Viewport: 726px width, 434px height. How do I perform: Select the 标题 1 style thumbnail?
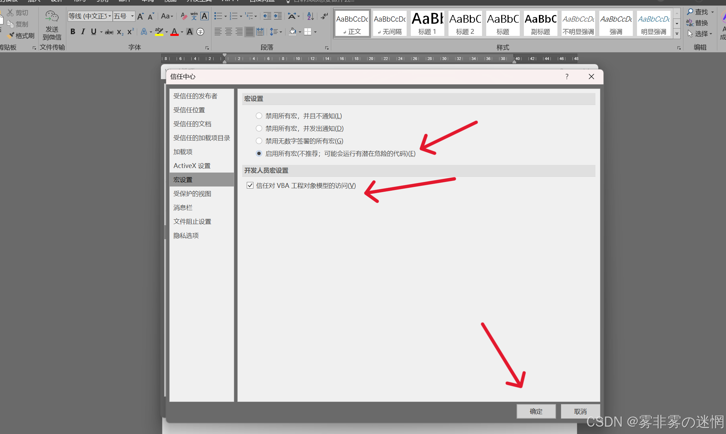427,23
